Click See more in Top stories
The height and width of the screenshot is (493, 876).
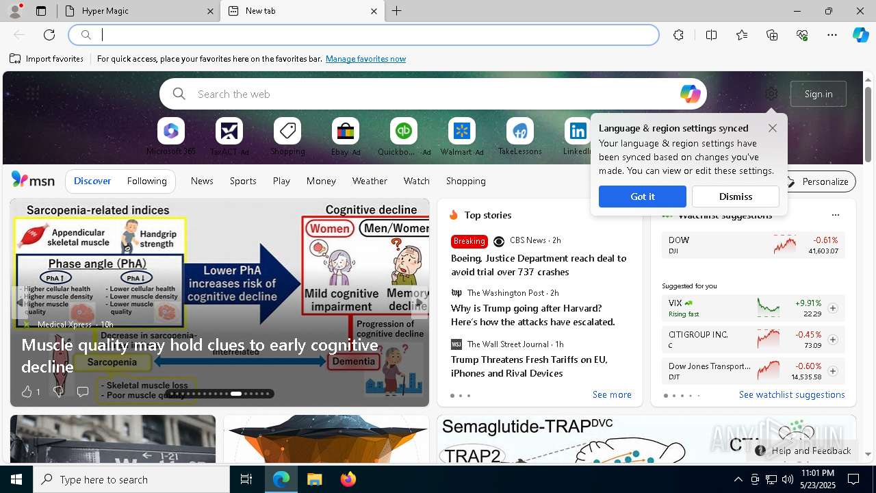click(612, 395)
